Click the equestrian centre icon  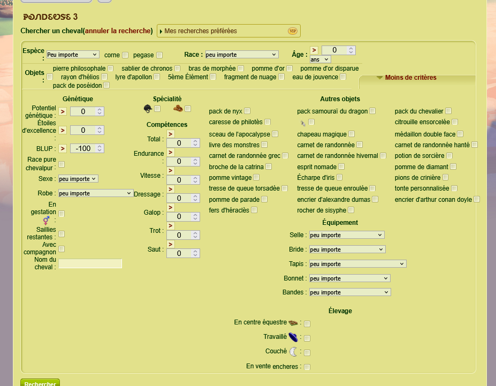click(x=293, y=323)
